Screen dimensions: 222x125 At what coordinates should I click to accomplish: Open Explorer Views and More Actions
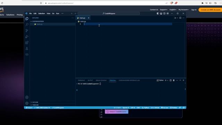pos(72,18)
